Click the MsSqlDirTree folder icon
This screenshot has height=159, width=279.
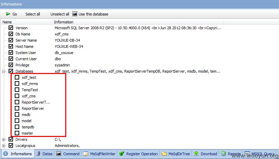(164, 153)
